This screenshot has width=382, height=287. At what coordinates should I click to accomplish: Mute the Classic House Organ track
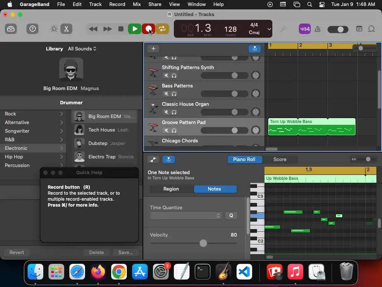point(166,112)
